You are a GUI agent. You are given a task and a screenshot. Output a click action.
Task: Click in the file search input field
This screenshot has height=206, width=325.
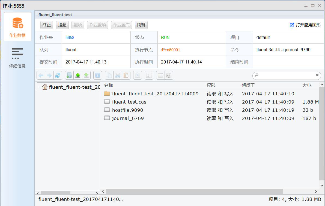tap(287, 75)
